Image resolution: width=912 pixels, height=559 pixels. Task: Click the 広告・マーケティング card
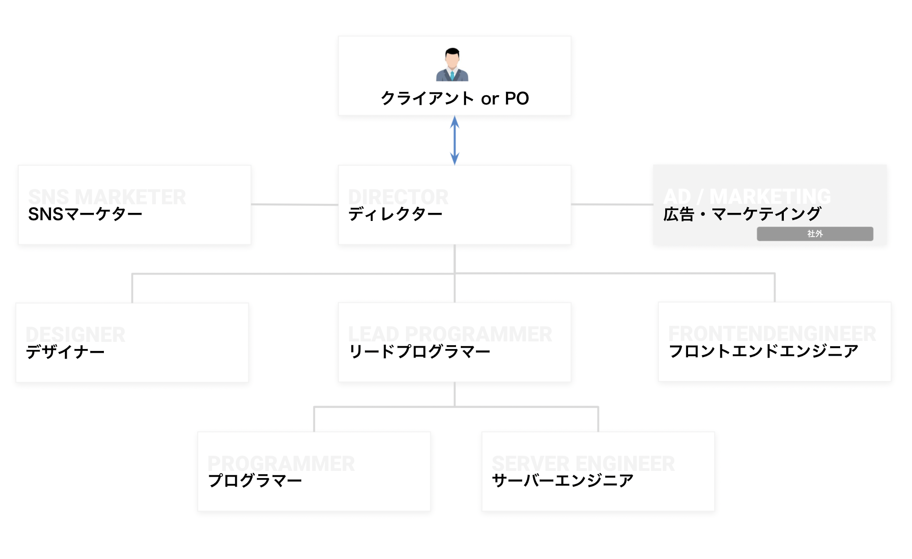tap(770, 205)
